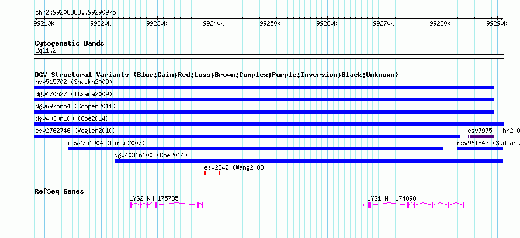The height and width of the screenshot is (238, 520).
Task: Click the purple esv7975 inversion bar
Action: pyautogui.click(x=481, y=136)
